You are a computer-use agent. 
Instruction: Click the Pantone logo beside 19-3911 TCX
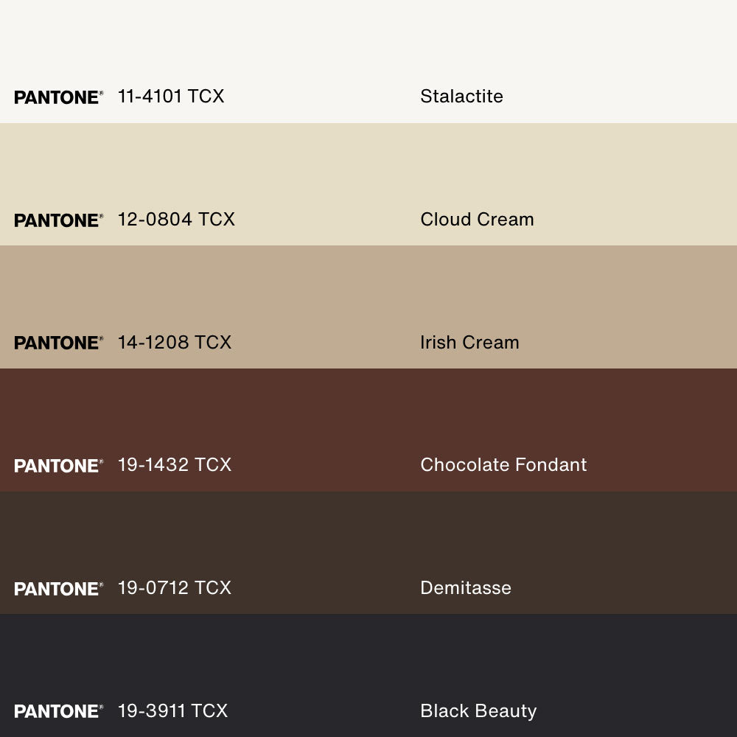(58, 711)
